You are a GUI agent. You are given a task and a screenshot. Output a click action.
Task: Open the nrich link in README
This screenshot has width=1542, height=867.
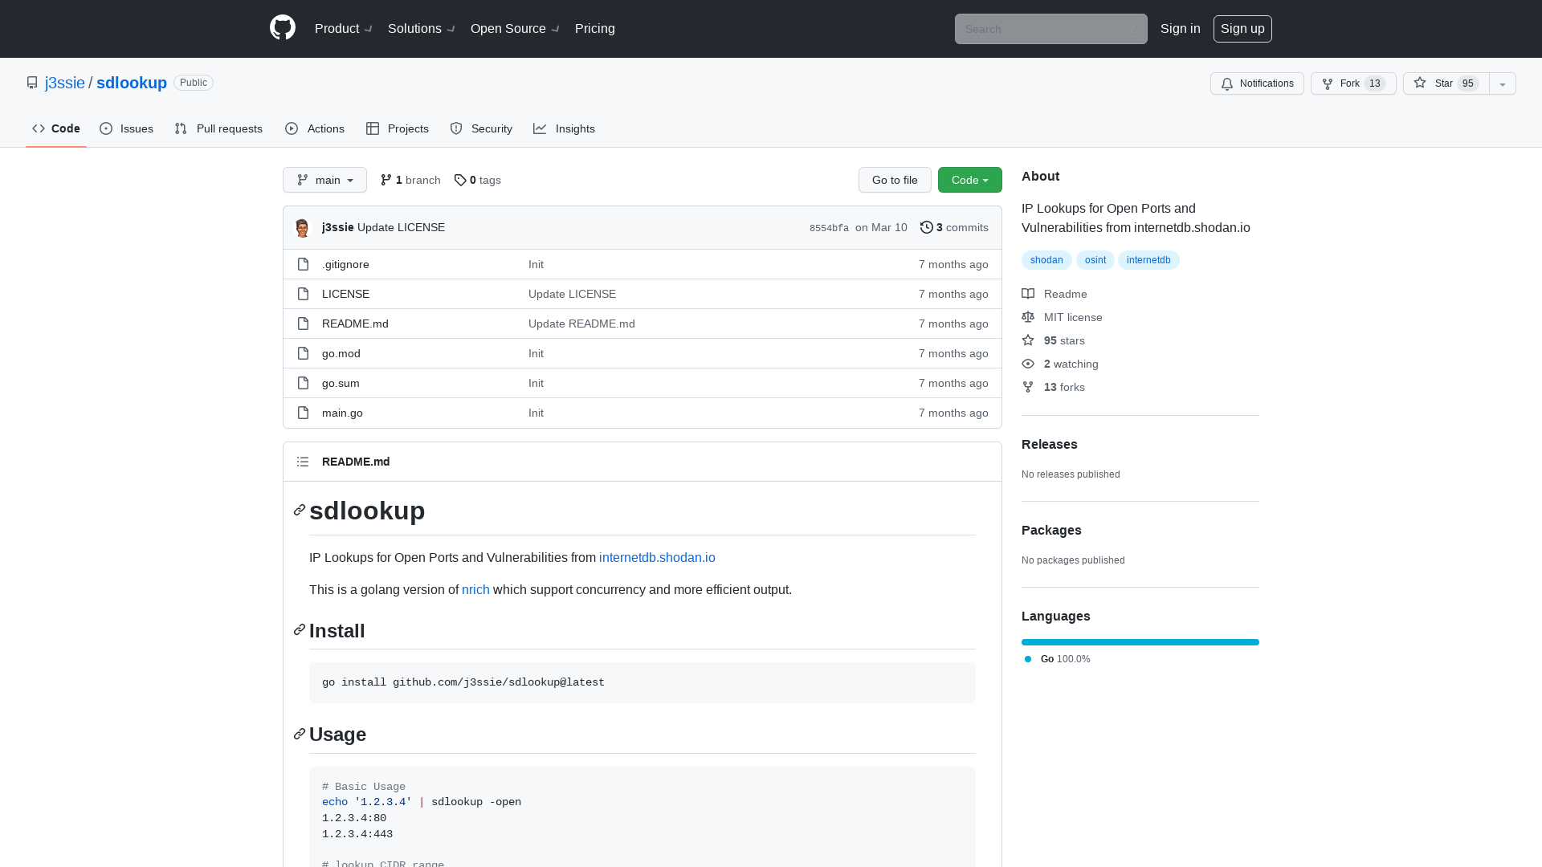pos(475,589)
